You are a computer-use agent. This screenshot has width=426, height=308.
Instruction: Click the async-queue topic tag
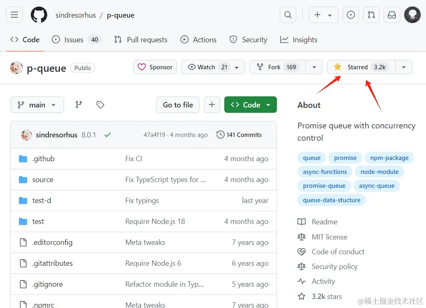[x=377, y=186]
